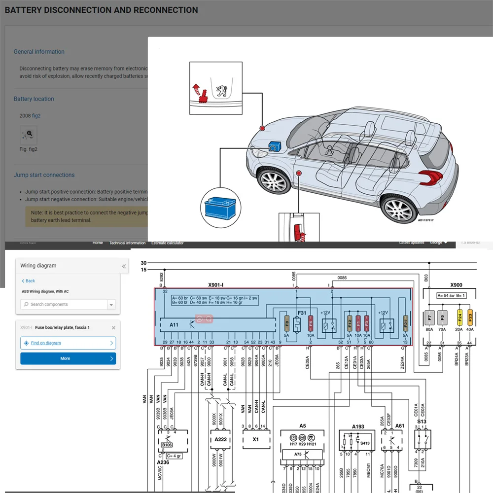The height and width of the screenshot is (493, 493).
Task: Click the info icon beside the A11 magnifier
Action: 200,319
